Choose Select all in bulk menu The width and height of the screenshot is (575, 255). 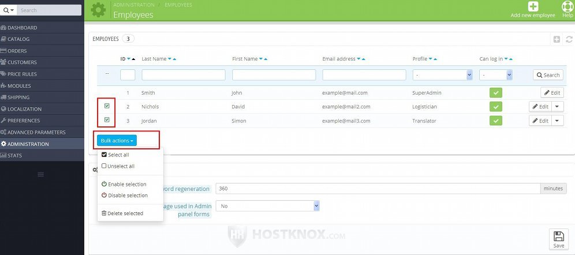(115, 155)
